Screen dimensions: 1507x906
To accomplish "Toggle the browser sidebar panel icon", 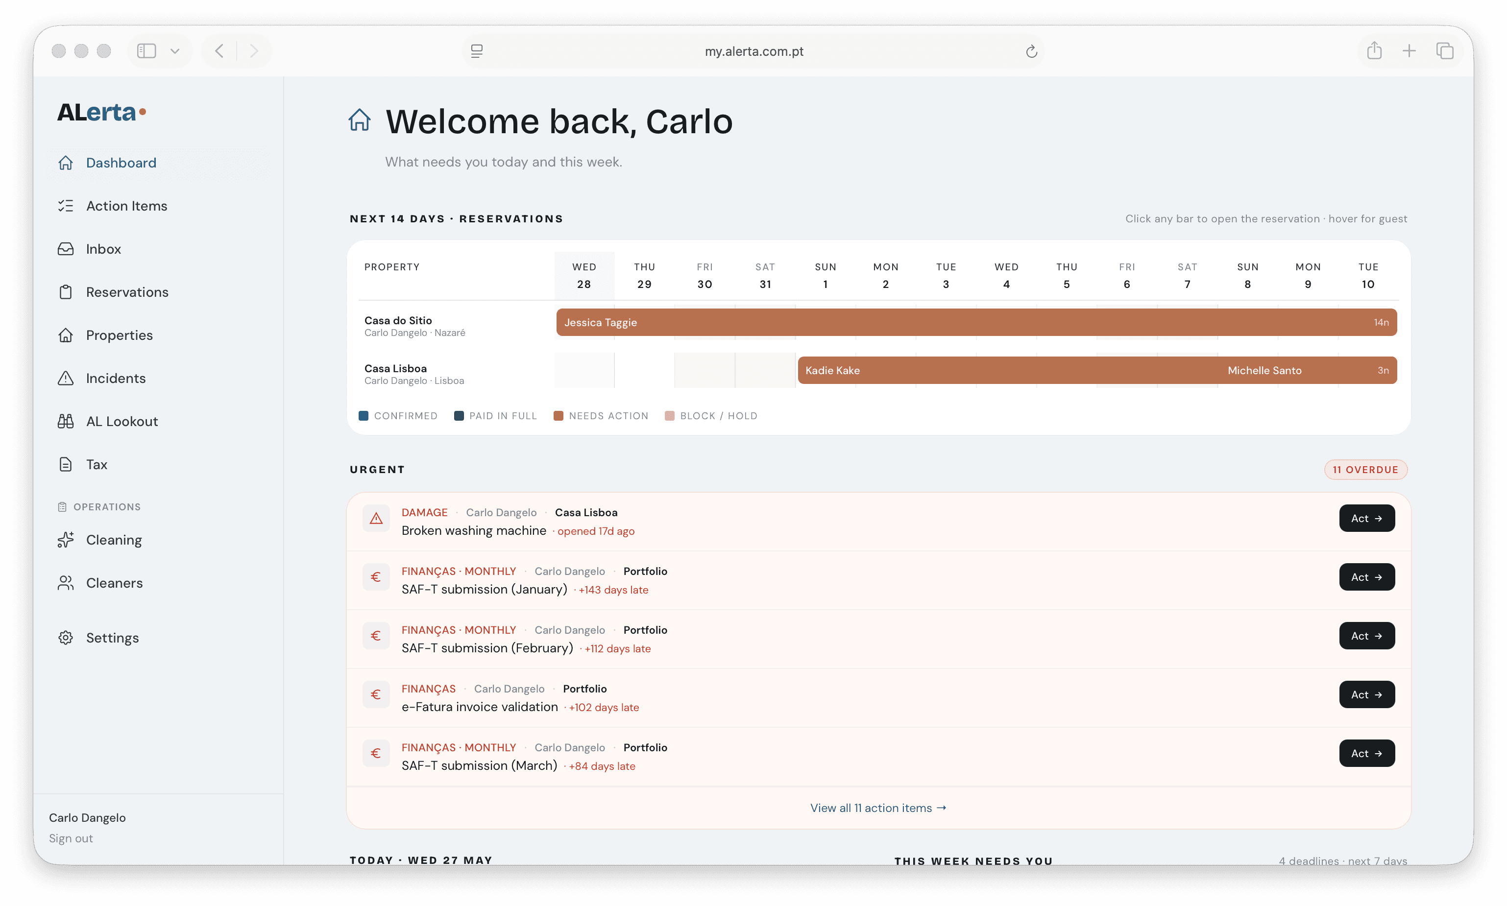I will [146, 50].
